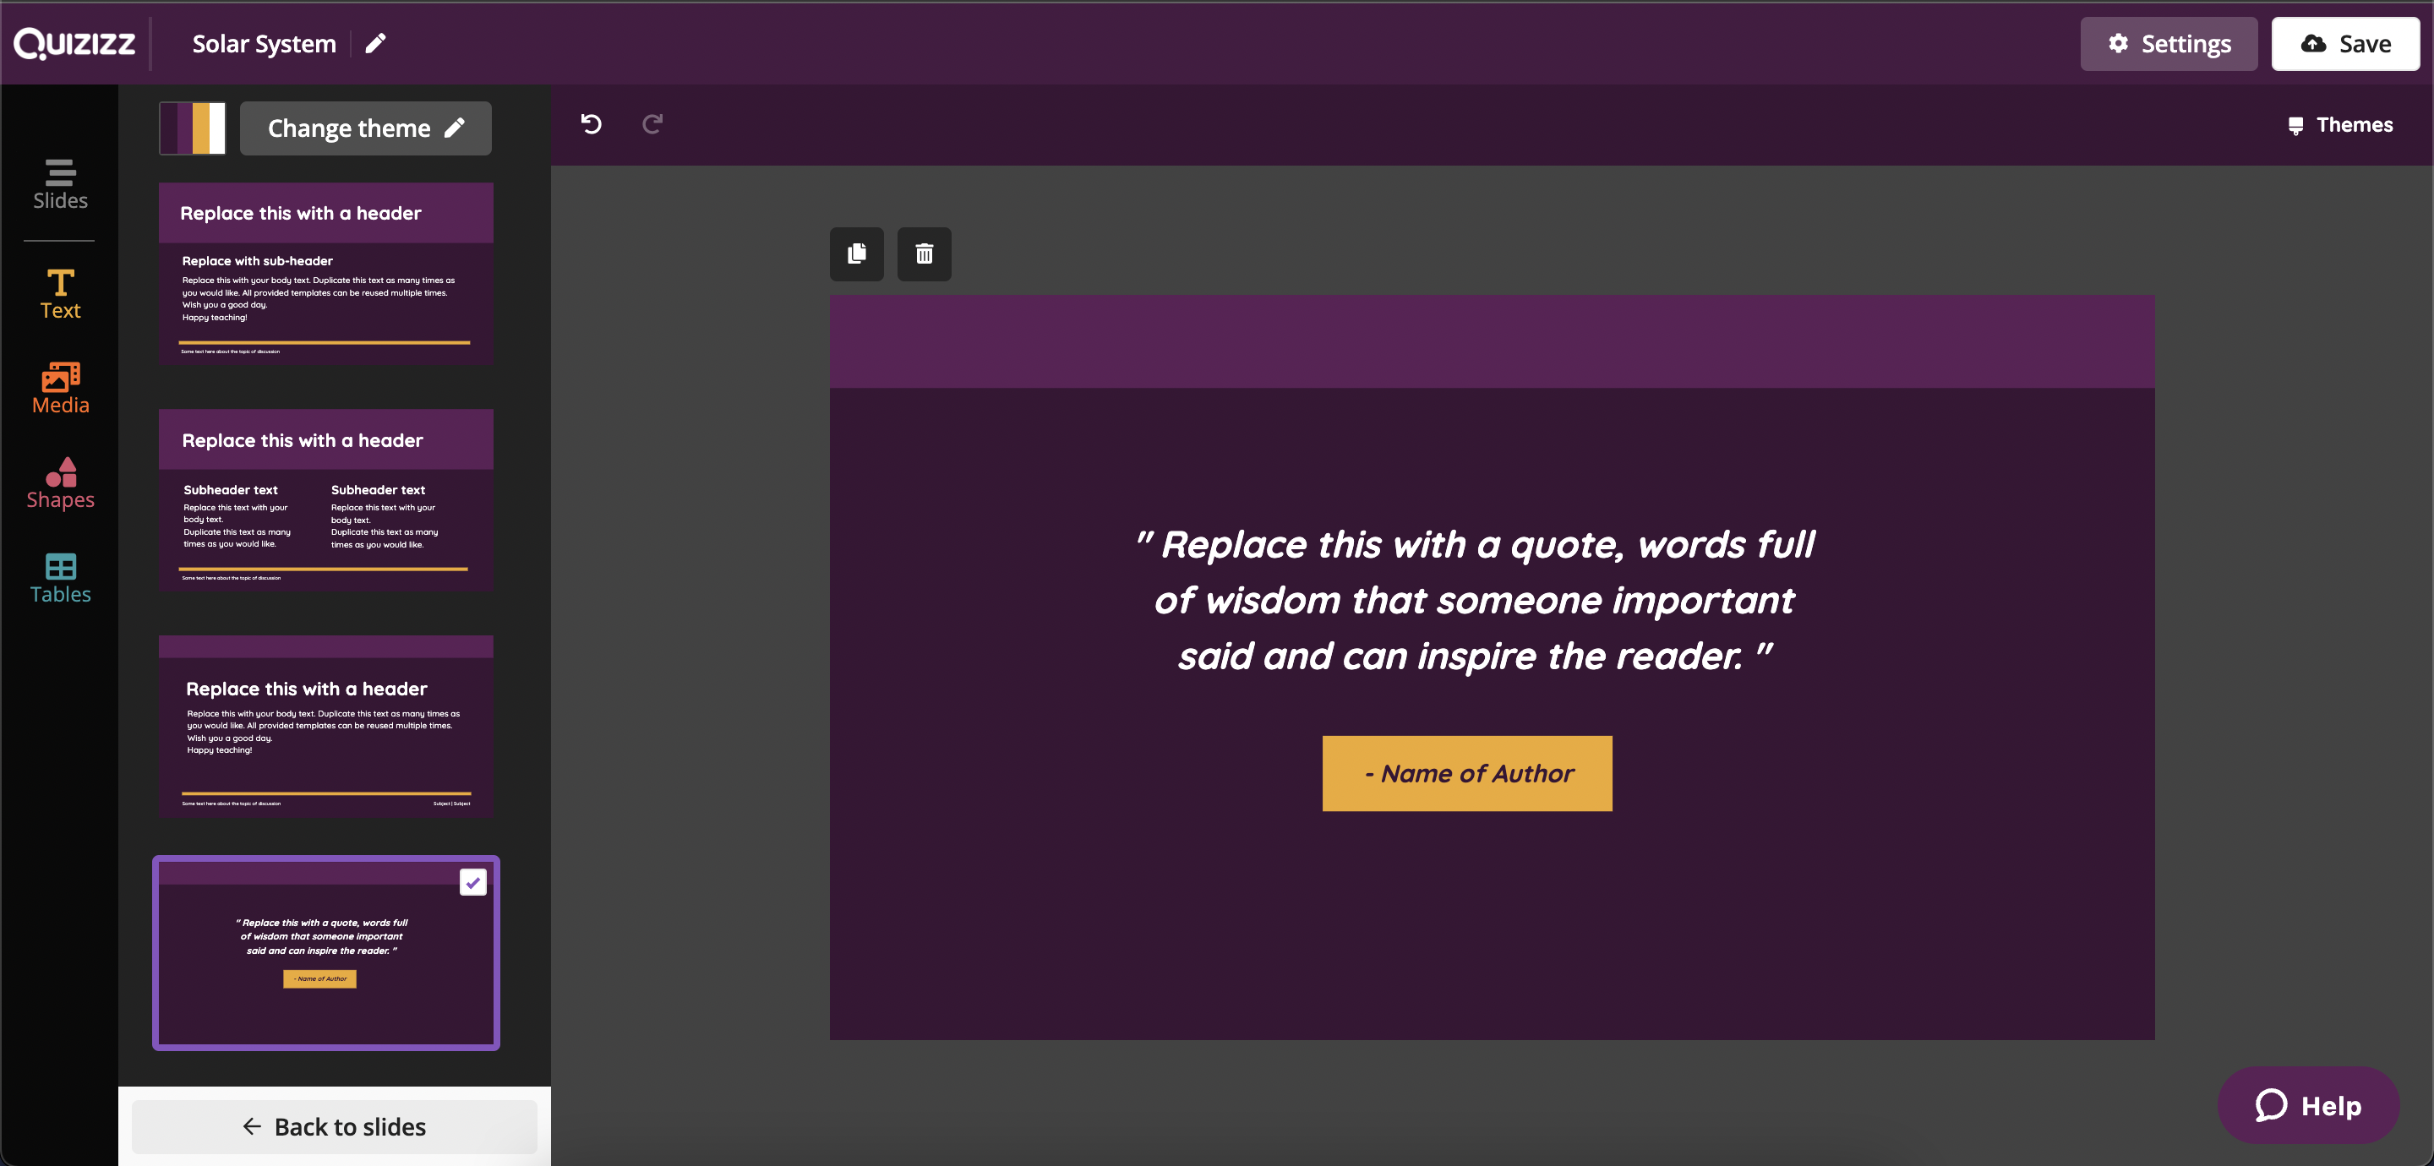Enable the Settings gear option
The image size is (2434, 1166).
click(2167, 42)
